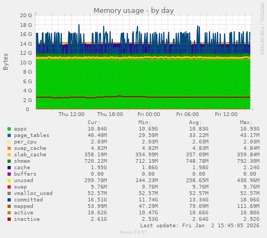This screenshot has height=238, width=267.
Task: Select the 'committed' legend label
Action: pos(28,200)
